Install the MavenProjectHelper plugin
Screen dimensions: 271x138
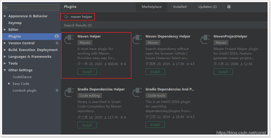coord(223,72)
